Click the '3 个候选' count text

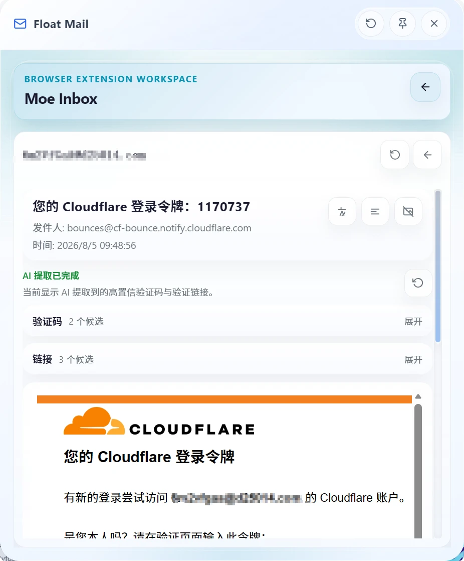(x=76, y=359)
